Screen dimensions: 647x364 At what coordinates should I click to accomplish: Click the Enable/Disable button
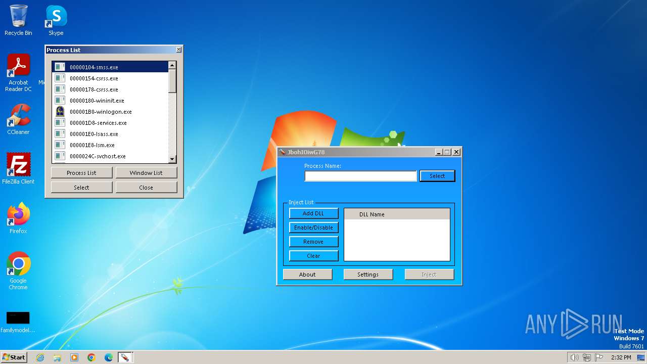[x=313, y=227]
